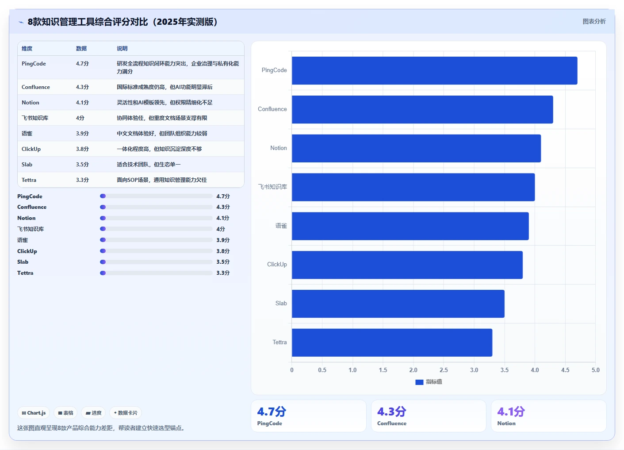Click the 4.1分 Notion summary card
The image size is (624, 450).
click(548, 416)
